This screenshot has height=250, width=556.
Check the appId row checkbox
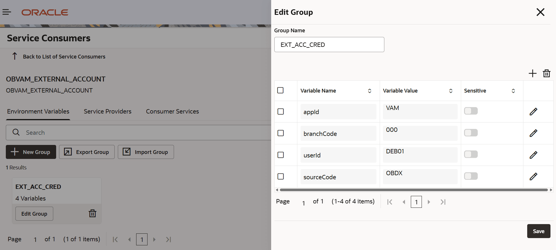click(x=280, y=111)
